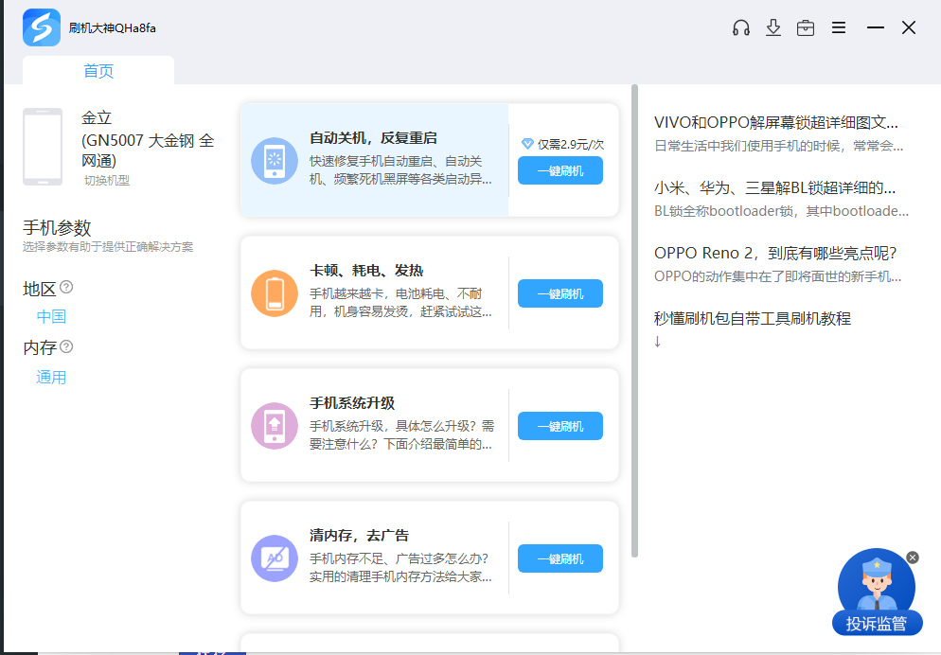Click the 清内存，去广告 title
This screenshot has height=655, width=941.
click(x=360, y=536)
